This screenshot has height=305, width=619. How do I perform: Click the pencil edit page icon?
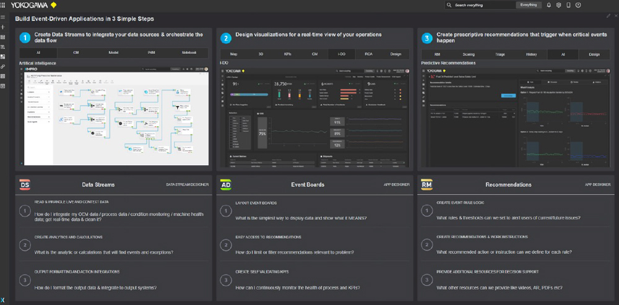608,15
